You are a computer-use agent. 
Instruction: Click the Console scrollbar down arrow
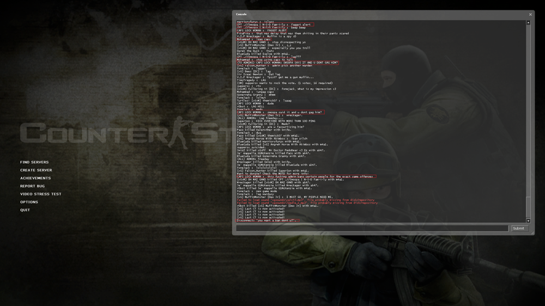pos(528,221)
